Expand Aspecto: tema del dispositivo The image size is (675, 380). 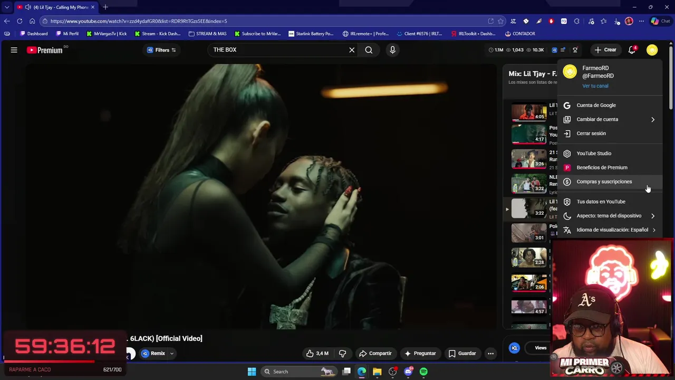point(609,216)
